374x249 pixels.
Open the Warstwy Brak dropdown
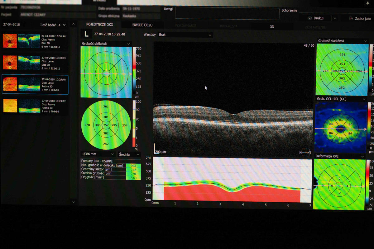click(x=185, y=35)
